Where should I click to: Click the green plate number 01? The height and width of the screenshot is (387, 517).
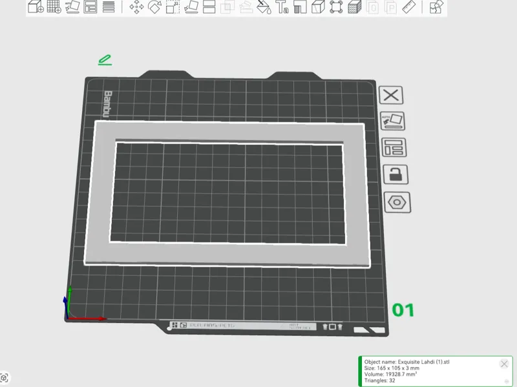tap(403, 310)
